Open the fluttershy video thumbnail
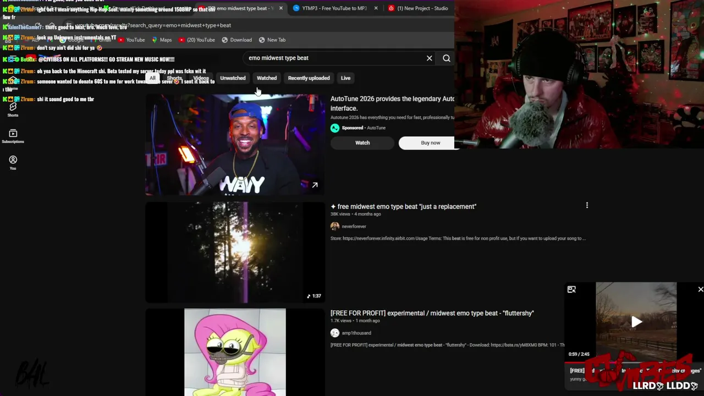The height and width of the screenshot is (396, 704). [235, 352]
